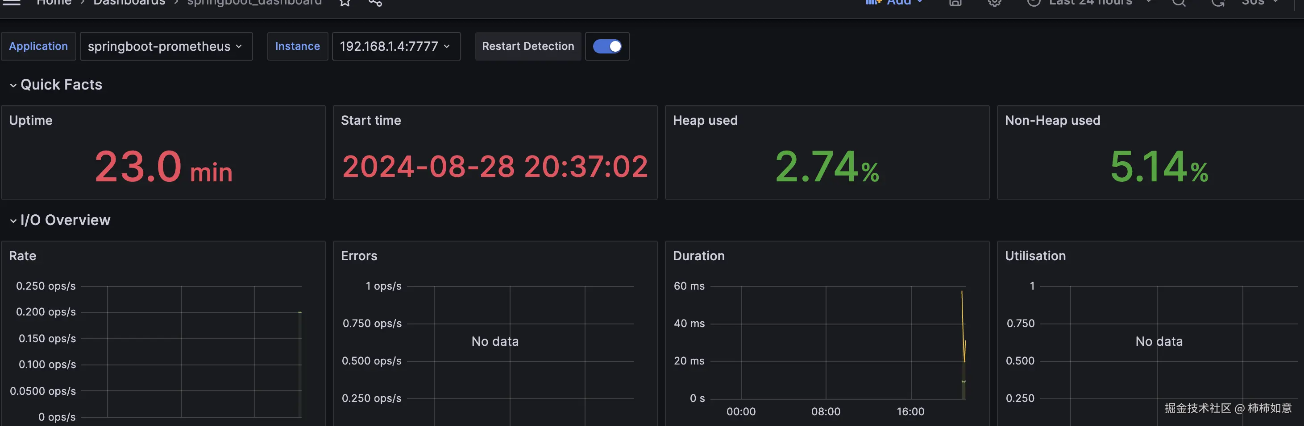This screenshot has height=426, width=1304.
Task: Open the dashboard share icon
Action: tap(375, 3)
